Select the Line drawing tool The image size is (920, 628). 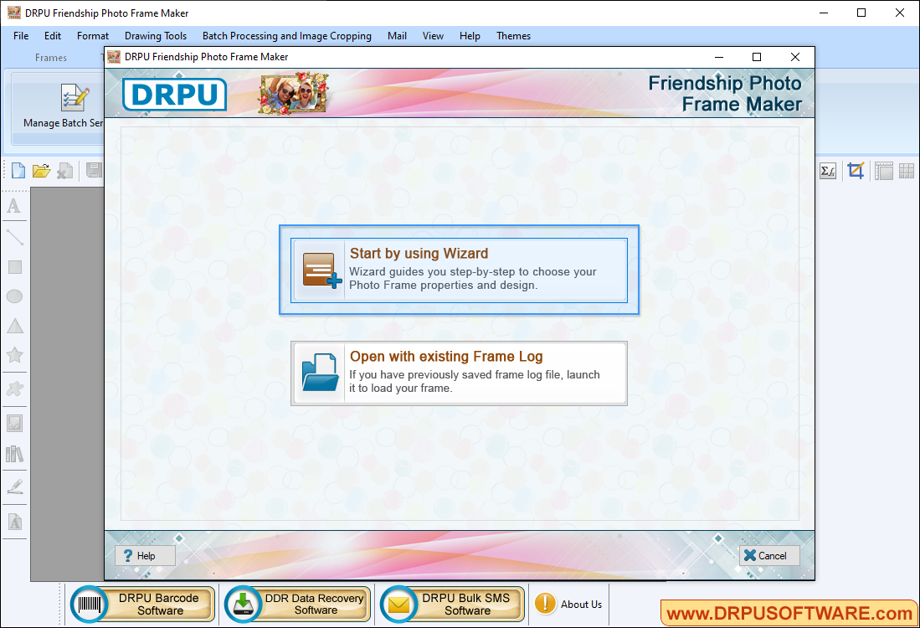tap(14, 237)
